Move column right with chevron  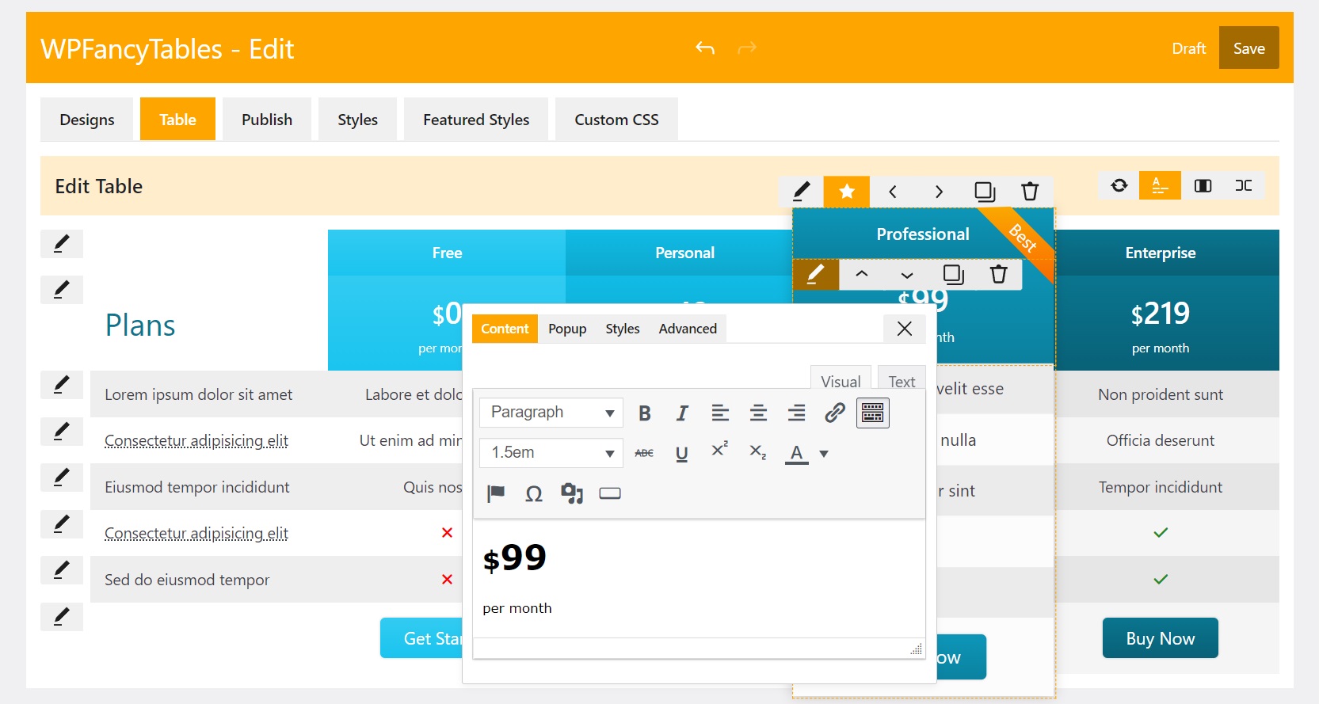click(x=939, y=191)
